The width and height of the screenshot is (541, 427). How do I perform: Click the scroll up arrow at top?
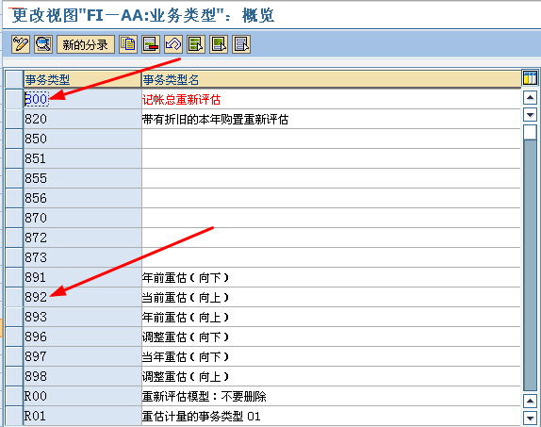tap(530, 98)
